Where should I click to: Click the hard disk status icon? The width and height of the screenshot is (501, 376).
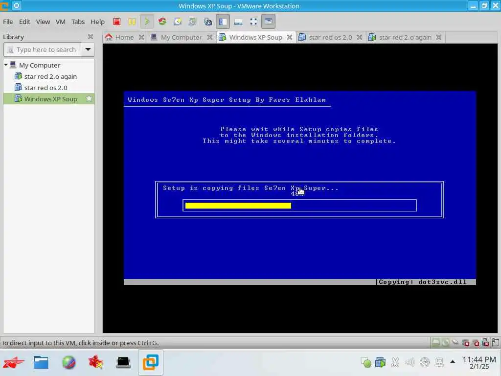(x=435, y=343)
